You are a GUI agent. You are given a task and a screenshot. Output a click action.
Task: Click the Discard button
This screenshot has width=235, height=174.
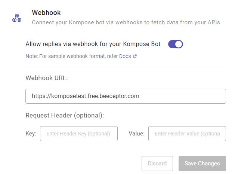click(157, 164)
